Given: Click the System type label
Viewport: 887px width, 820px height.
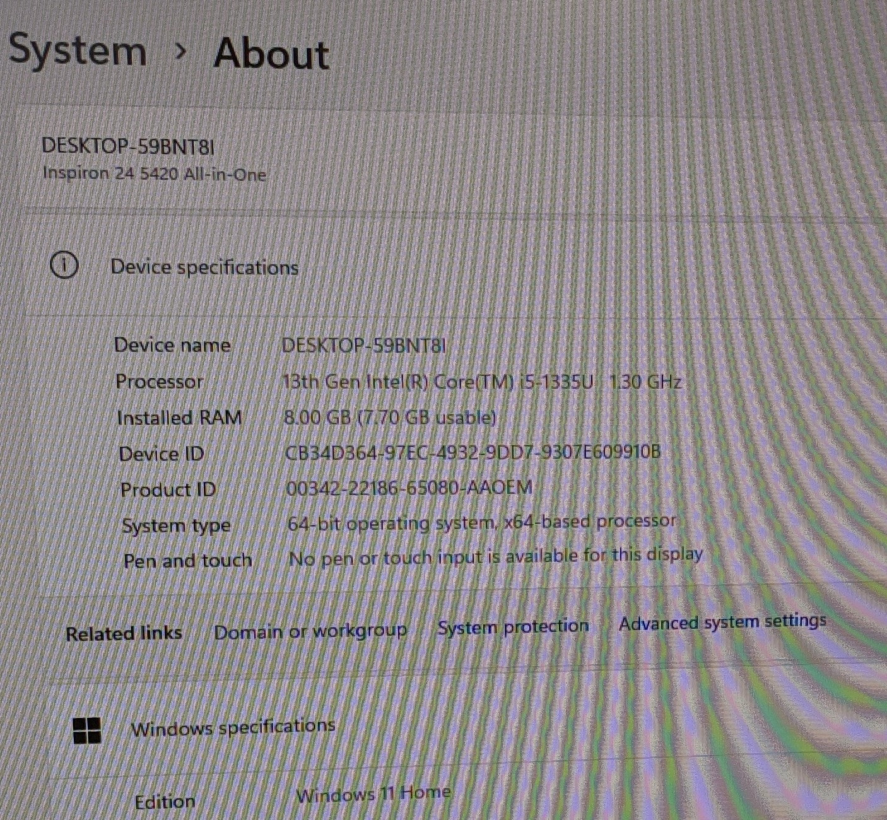Looking at the screenshot, I should tap(176, 526).
